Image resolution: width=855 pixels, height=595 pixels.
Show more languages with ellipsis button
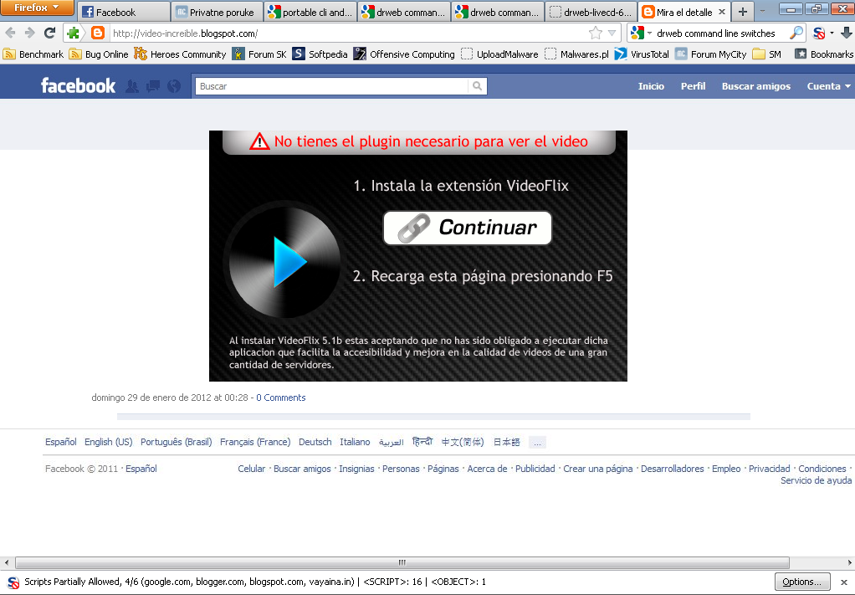(x=537, y=443)
